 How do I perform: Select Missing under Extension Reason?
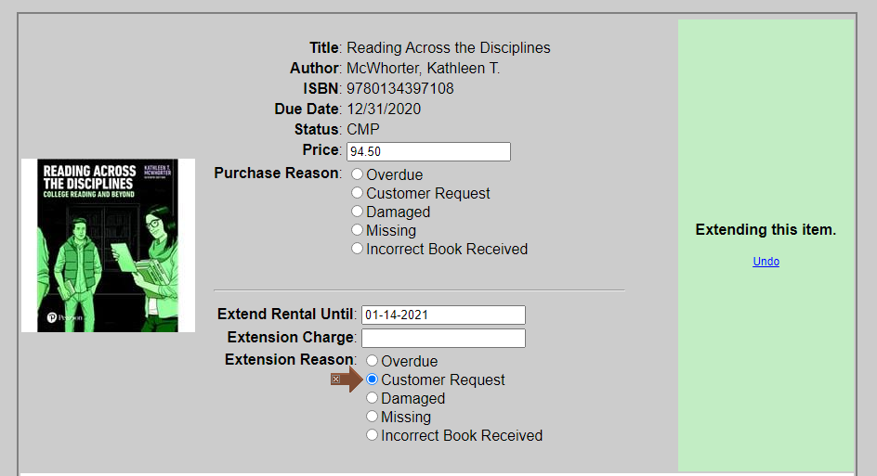pyautogui.click(x=372, y=417)
